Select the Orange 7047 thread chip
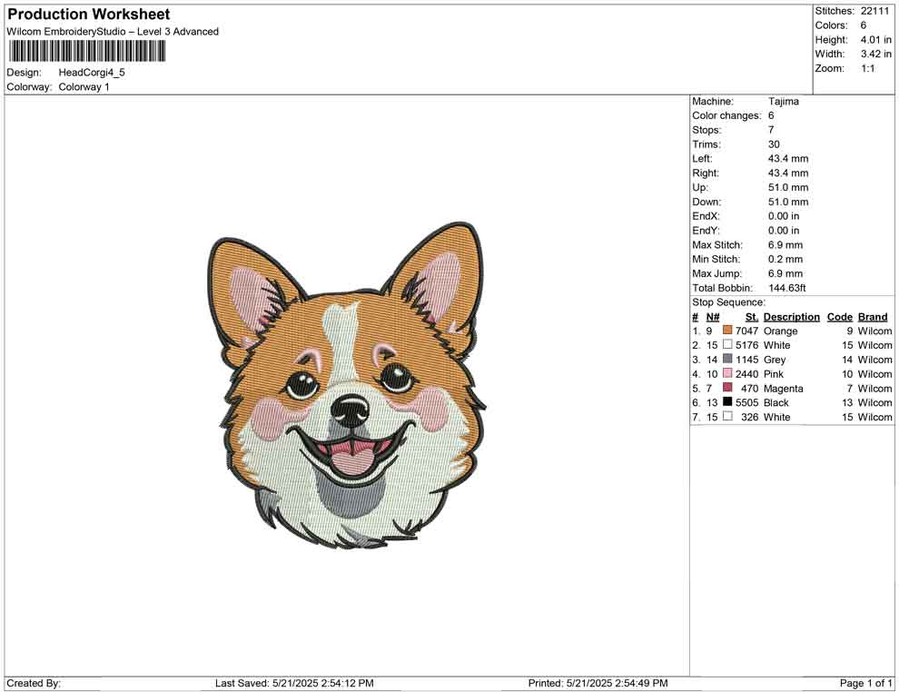This screenshot has height=692, width=899. (x=726, y=331)
